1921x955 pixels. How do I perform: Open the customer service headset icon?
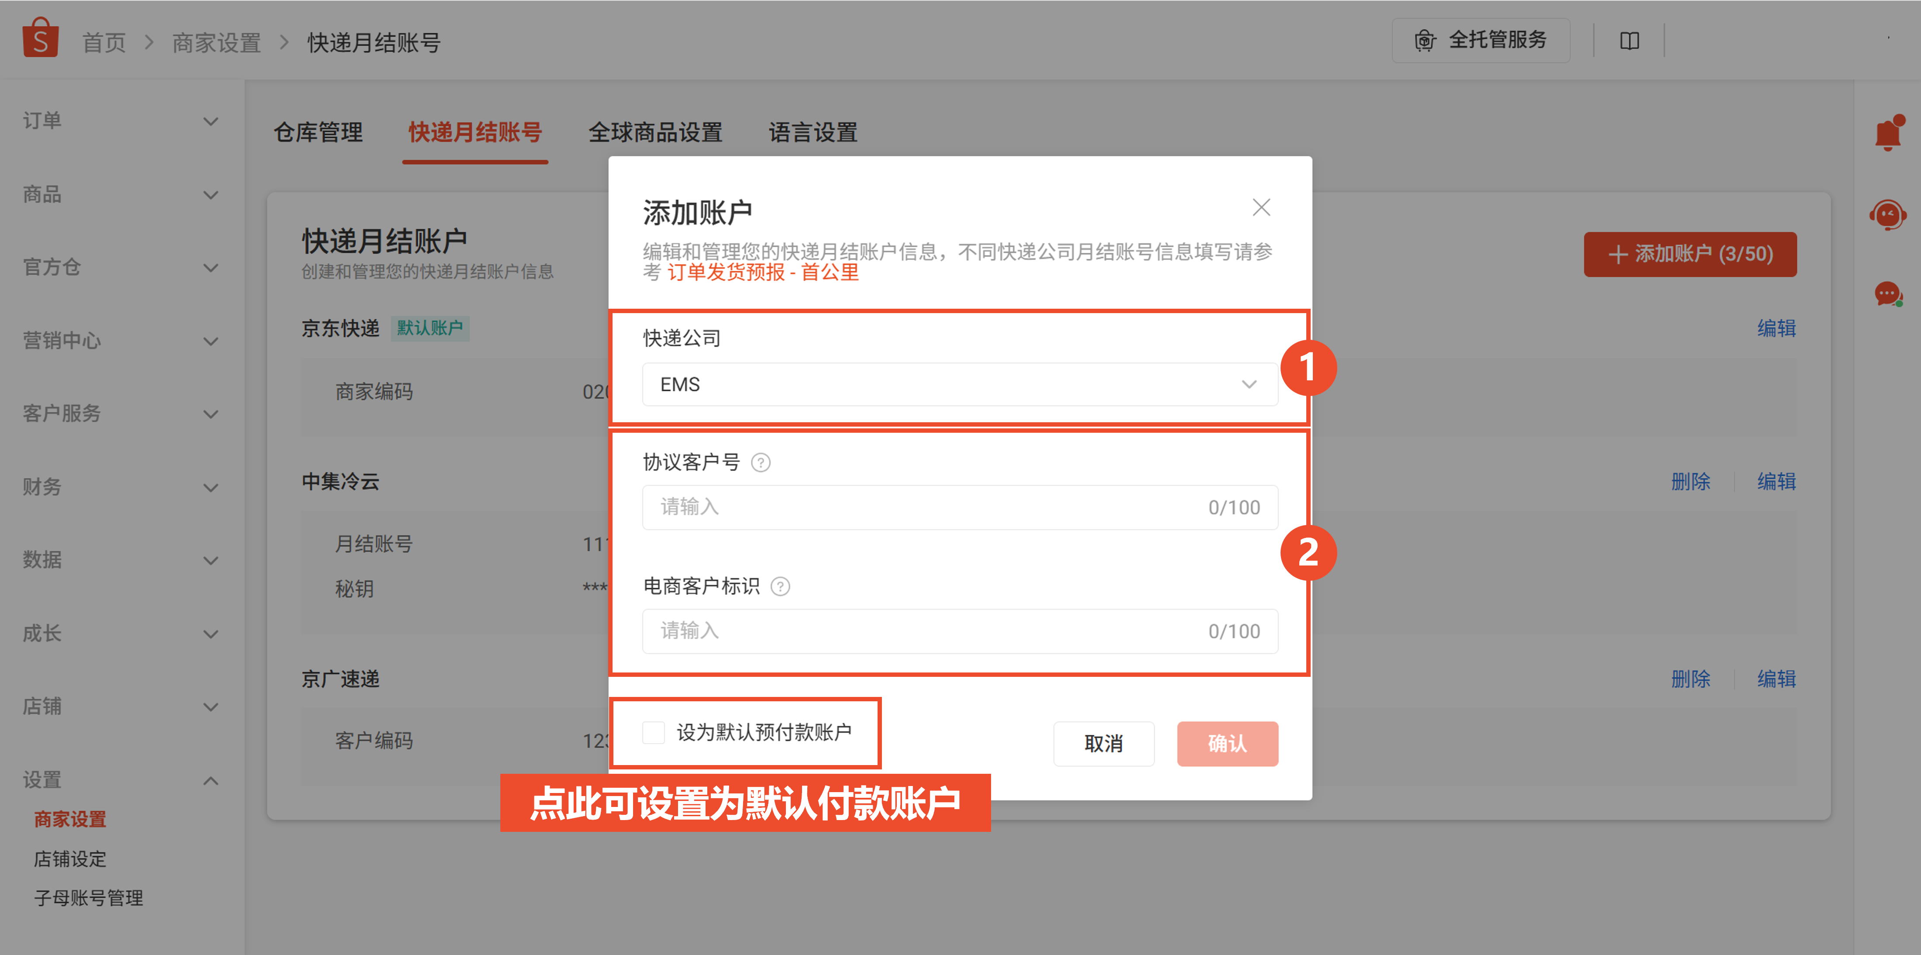point(1888,215)
